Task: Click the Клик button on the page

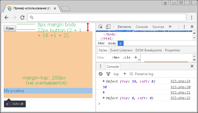Action: pos(10,28)
